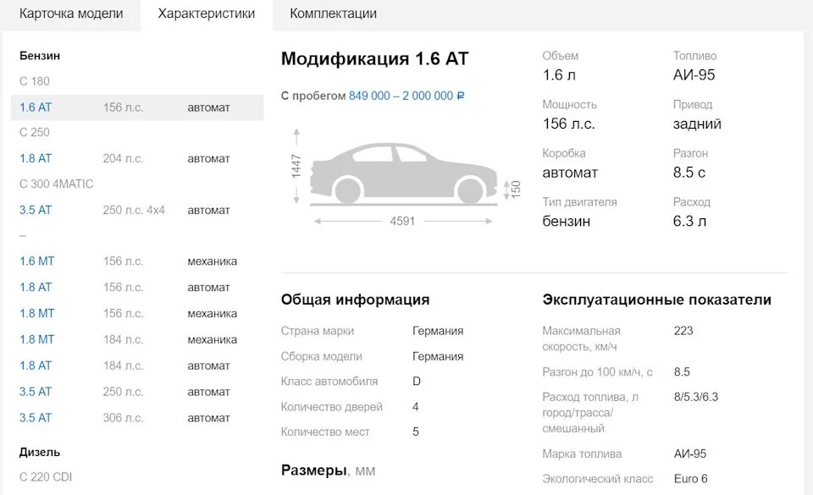This screenshot has width=813, height=495.
Task: Click the length dimension 4591
Action: coord(402,222)
